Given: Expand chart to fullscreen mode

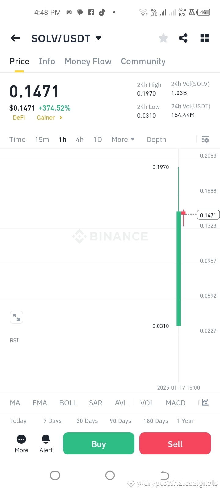Looking at the screenshot, I should [x=16, y=317].
